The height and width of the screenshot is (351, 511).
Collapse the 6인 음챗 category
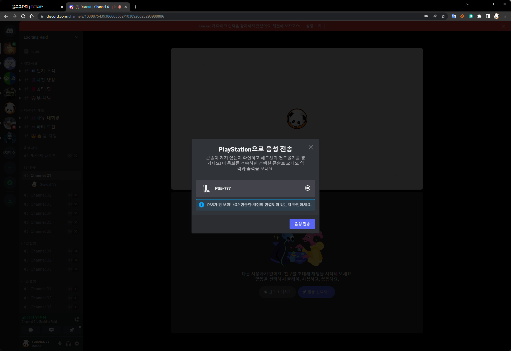tap(29, 168)
